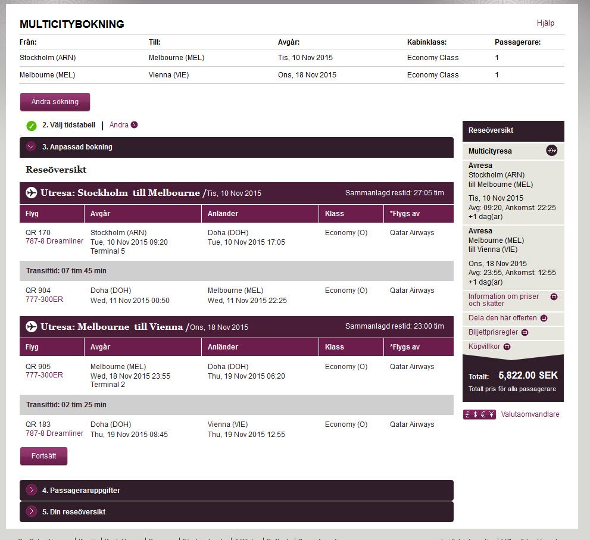Click the round arrow icon beside Multicityresa
The width and height of the screenshot is (590, 540).
coord(552,151)
